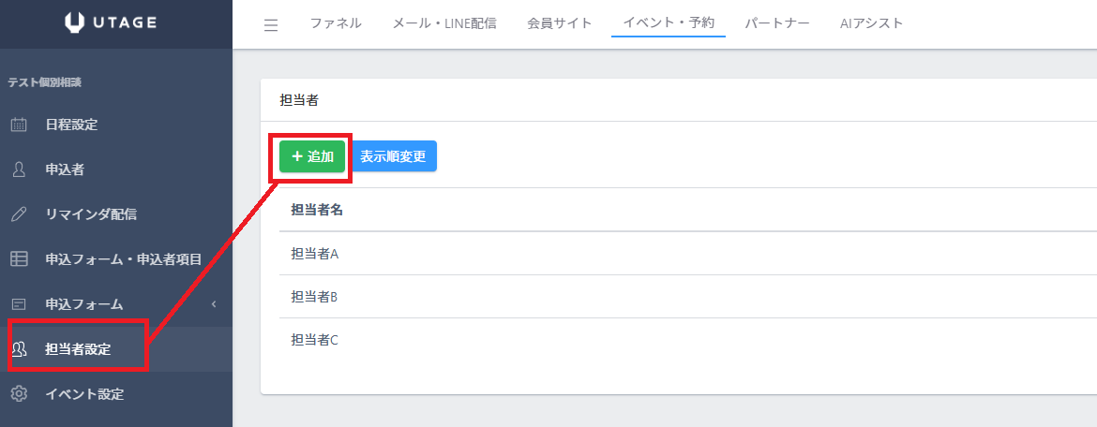Click the pencil icon for リマインダ配信
This screenshot has height=427, width=1097.
19,214
